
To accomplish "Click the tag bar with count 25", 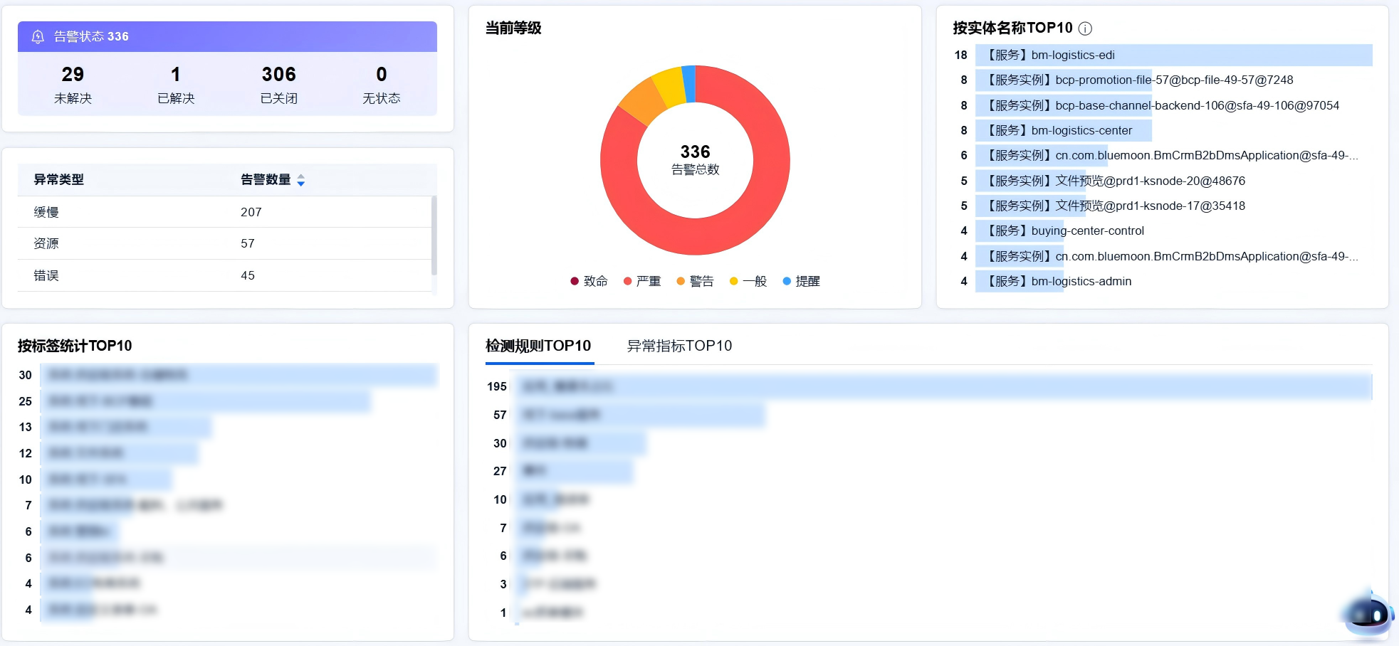I will [206, 401].
